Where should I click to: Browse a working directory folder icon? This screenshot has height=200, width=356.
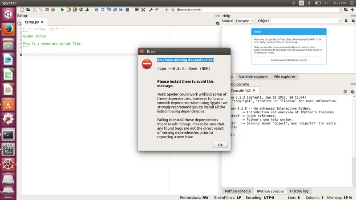pos(346,10)
